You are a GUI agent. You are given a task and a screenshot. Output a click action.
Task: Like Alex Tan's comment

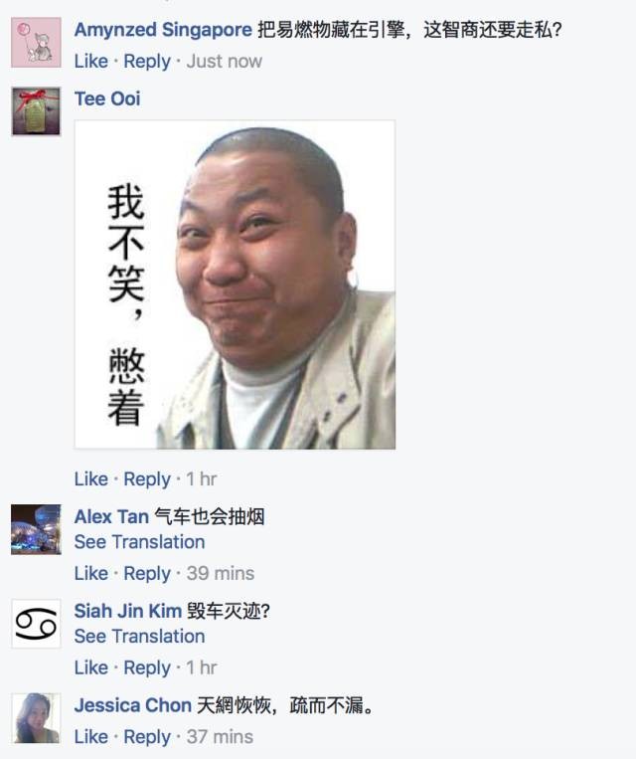(x=90, y=573)
